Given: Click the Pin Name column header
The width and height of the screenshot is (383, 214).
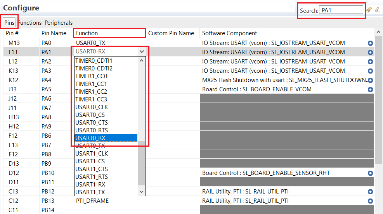Looking at the screenshot, I should tap(54, 33).
